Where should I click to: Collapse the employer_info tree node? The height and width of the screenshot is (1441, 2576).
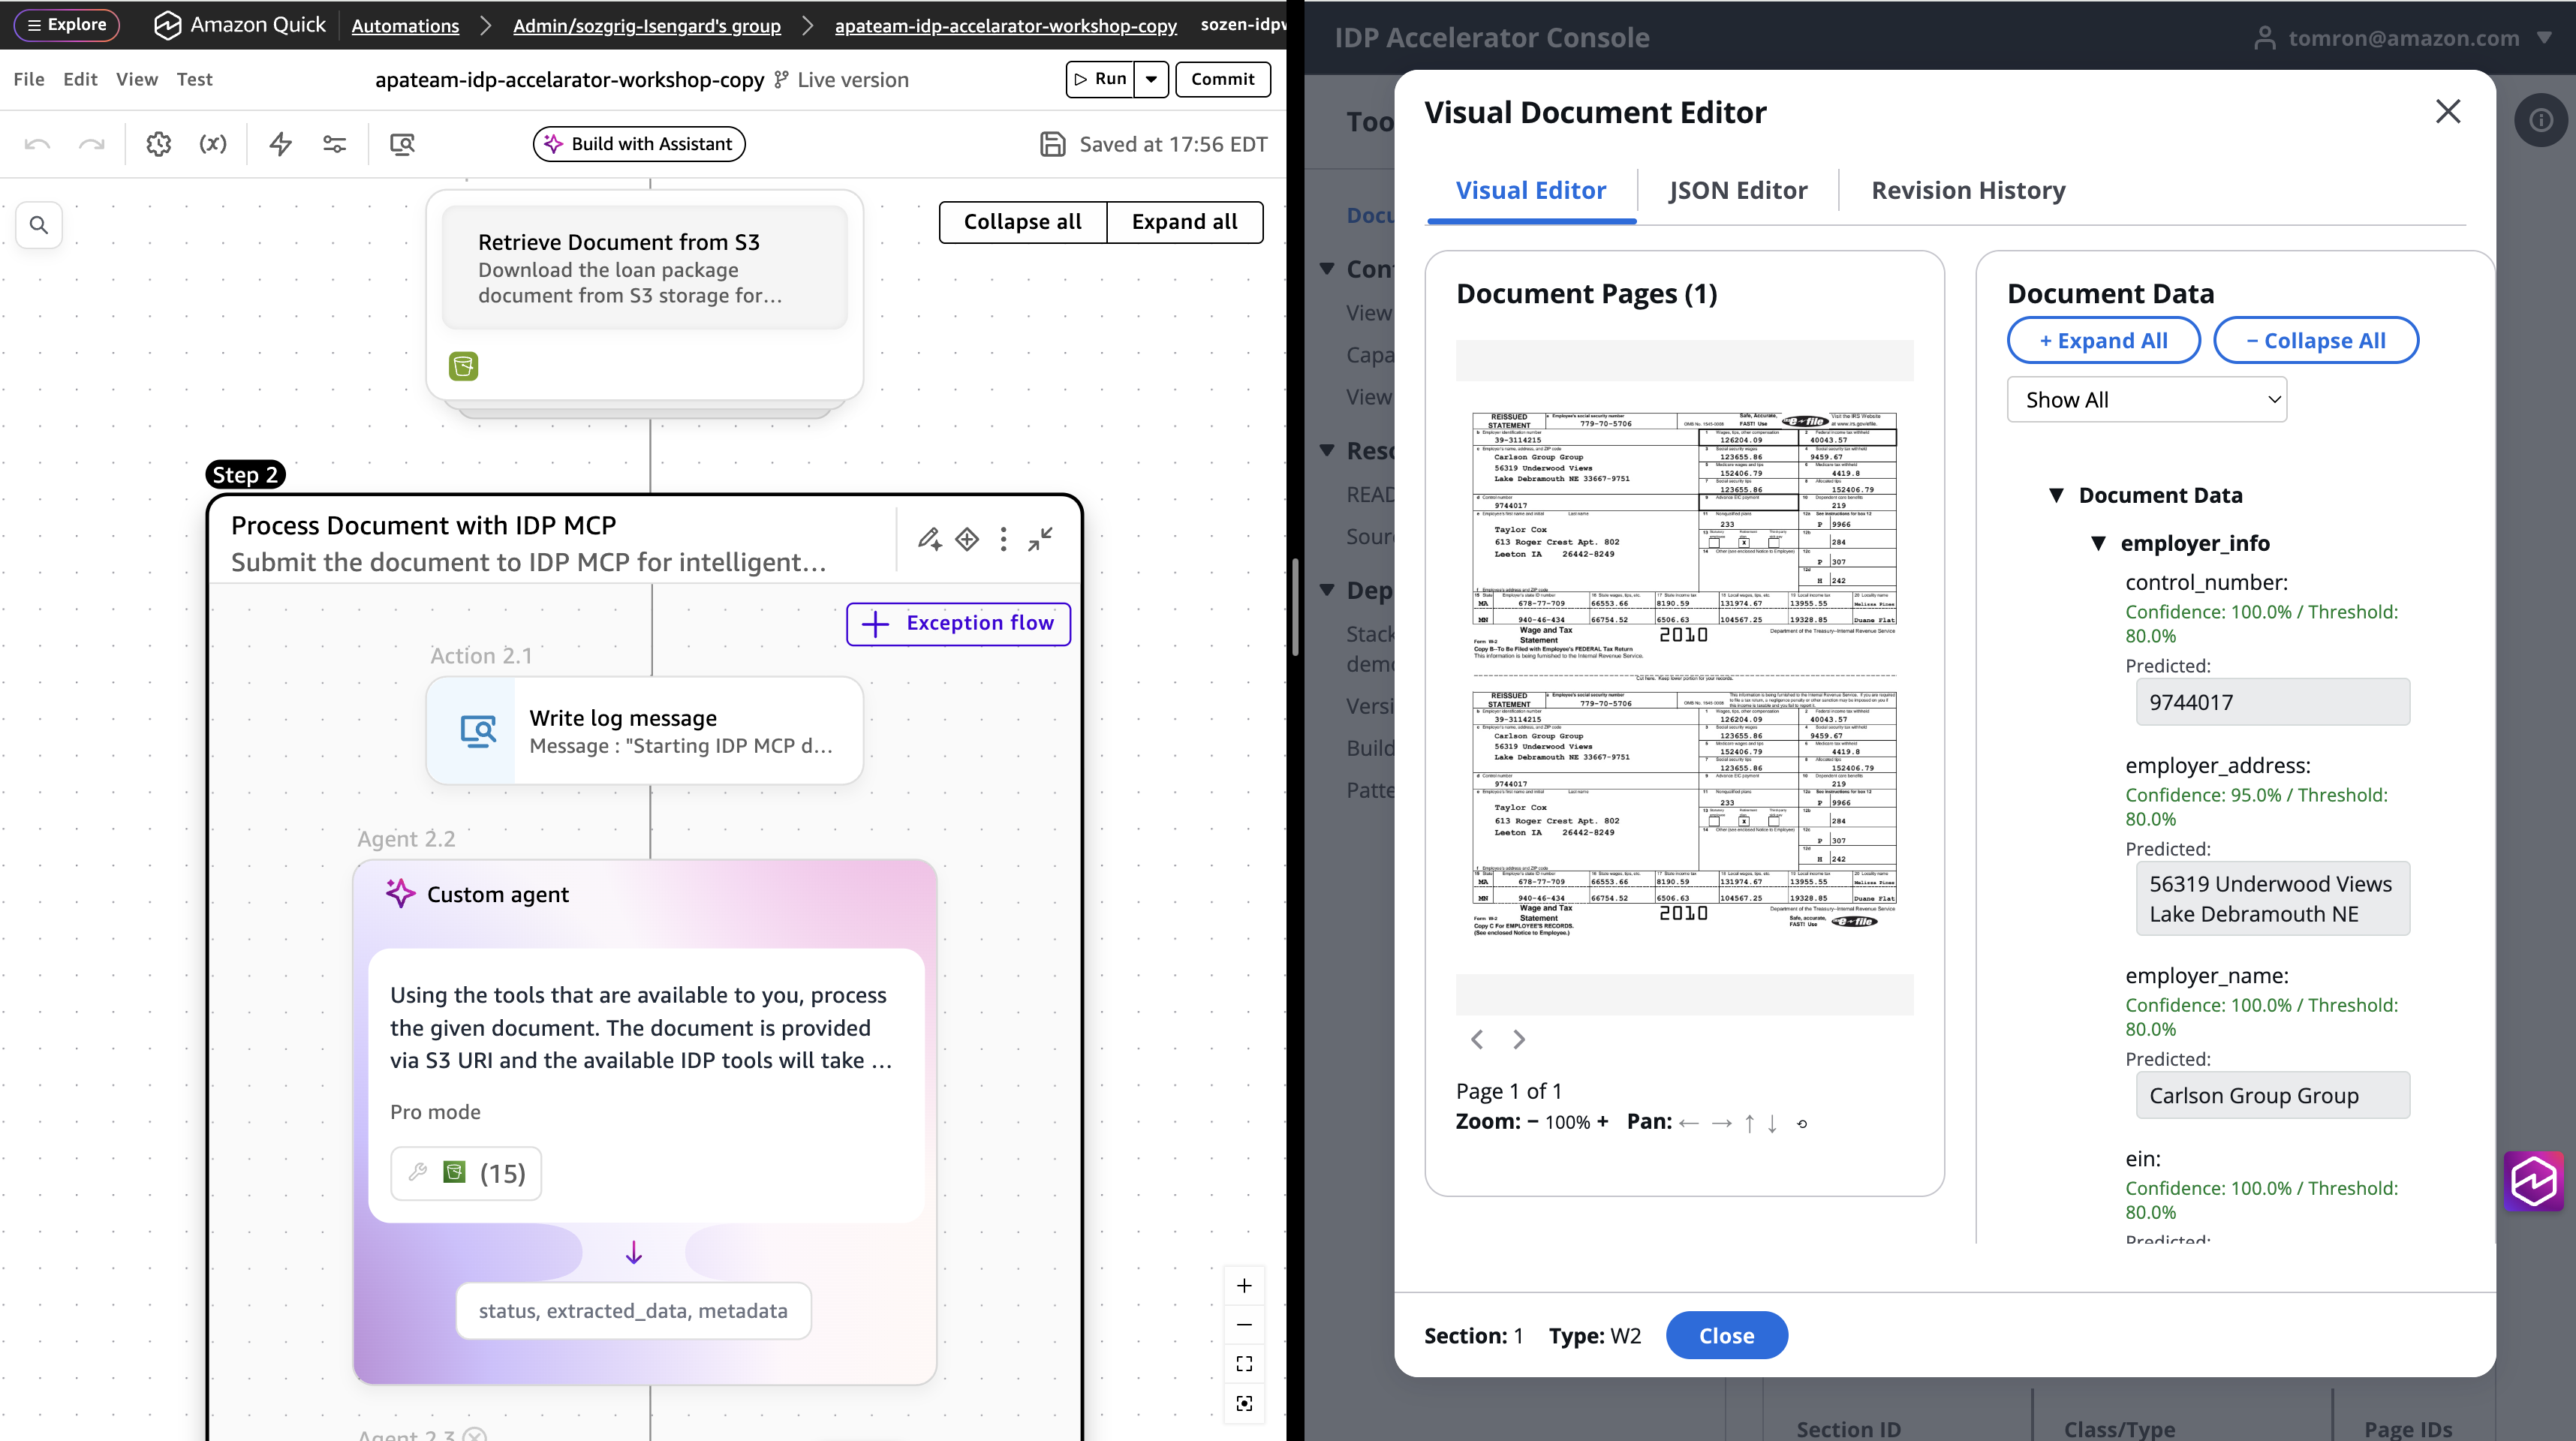(2099, 543)
